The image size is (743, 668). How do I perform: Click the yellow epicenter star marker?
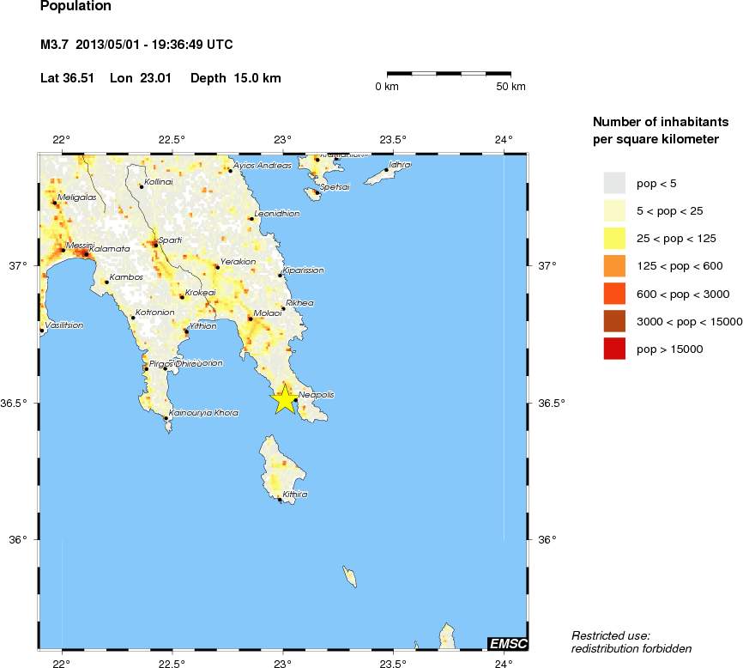[284, 399]
